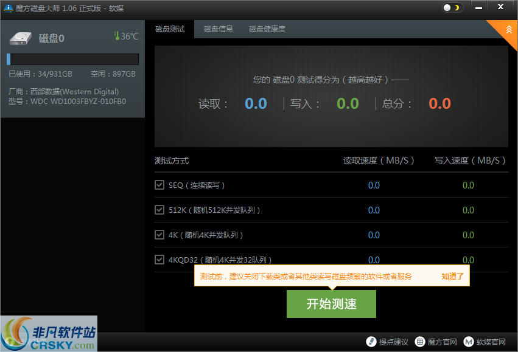Screen dimensions: 518x352
Task: Click the application icon in the title bar
Action: coord(8,8)
